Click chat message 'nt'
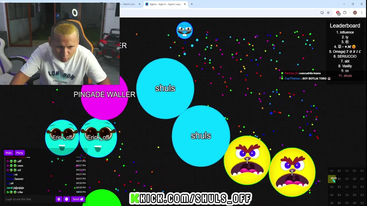Image resolution: width=367 pixels, height=206 pixels. (x=16, y=175)
